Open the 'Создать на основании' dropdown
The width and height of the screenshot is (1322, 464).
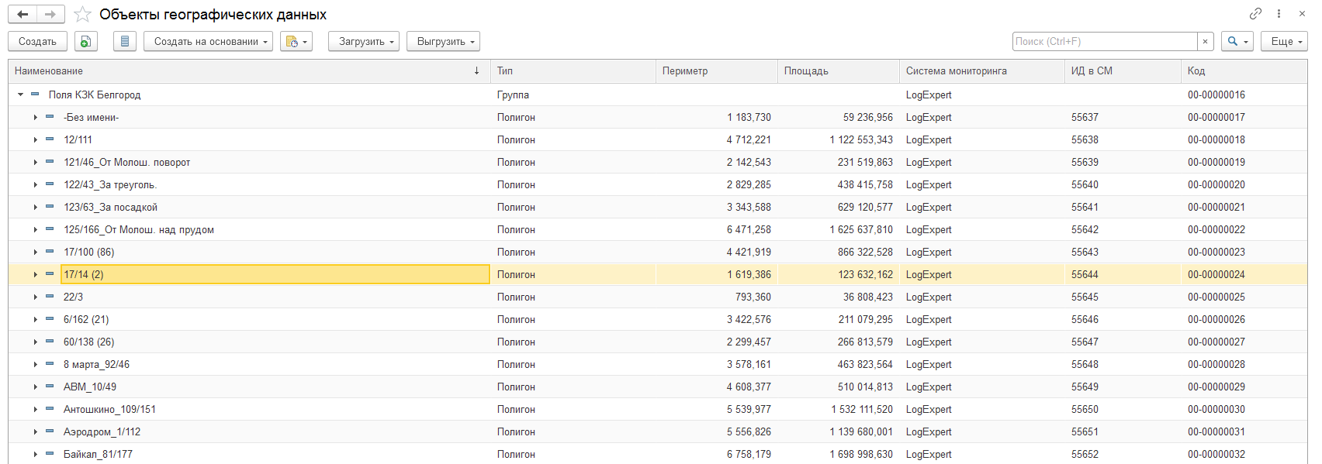tap(208, 42)
